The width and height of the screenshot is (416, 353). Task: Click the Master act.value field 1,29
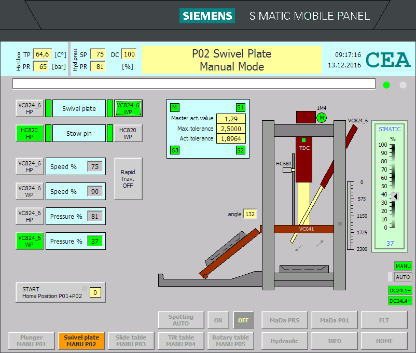(x=231, y=119)
